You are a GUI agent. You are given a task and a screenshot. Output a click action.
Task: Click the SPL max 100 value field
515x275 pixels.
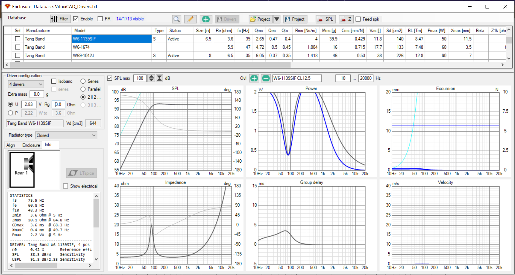[140, 78]
